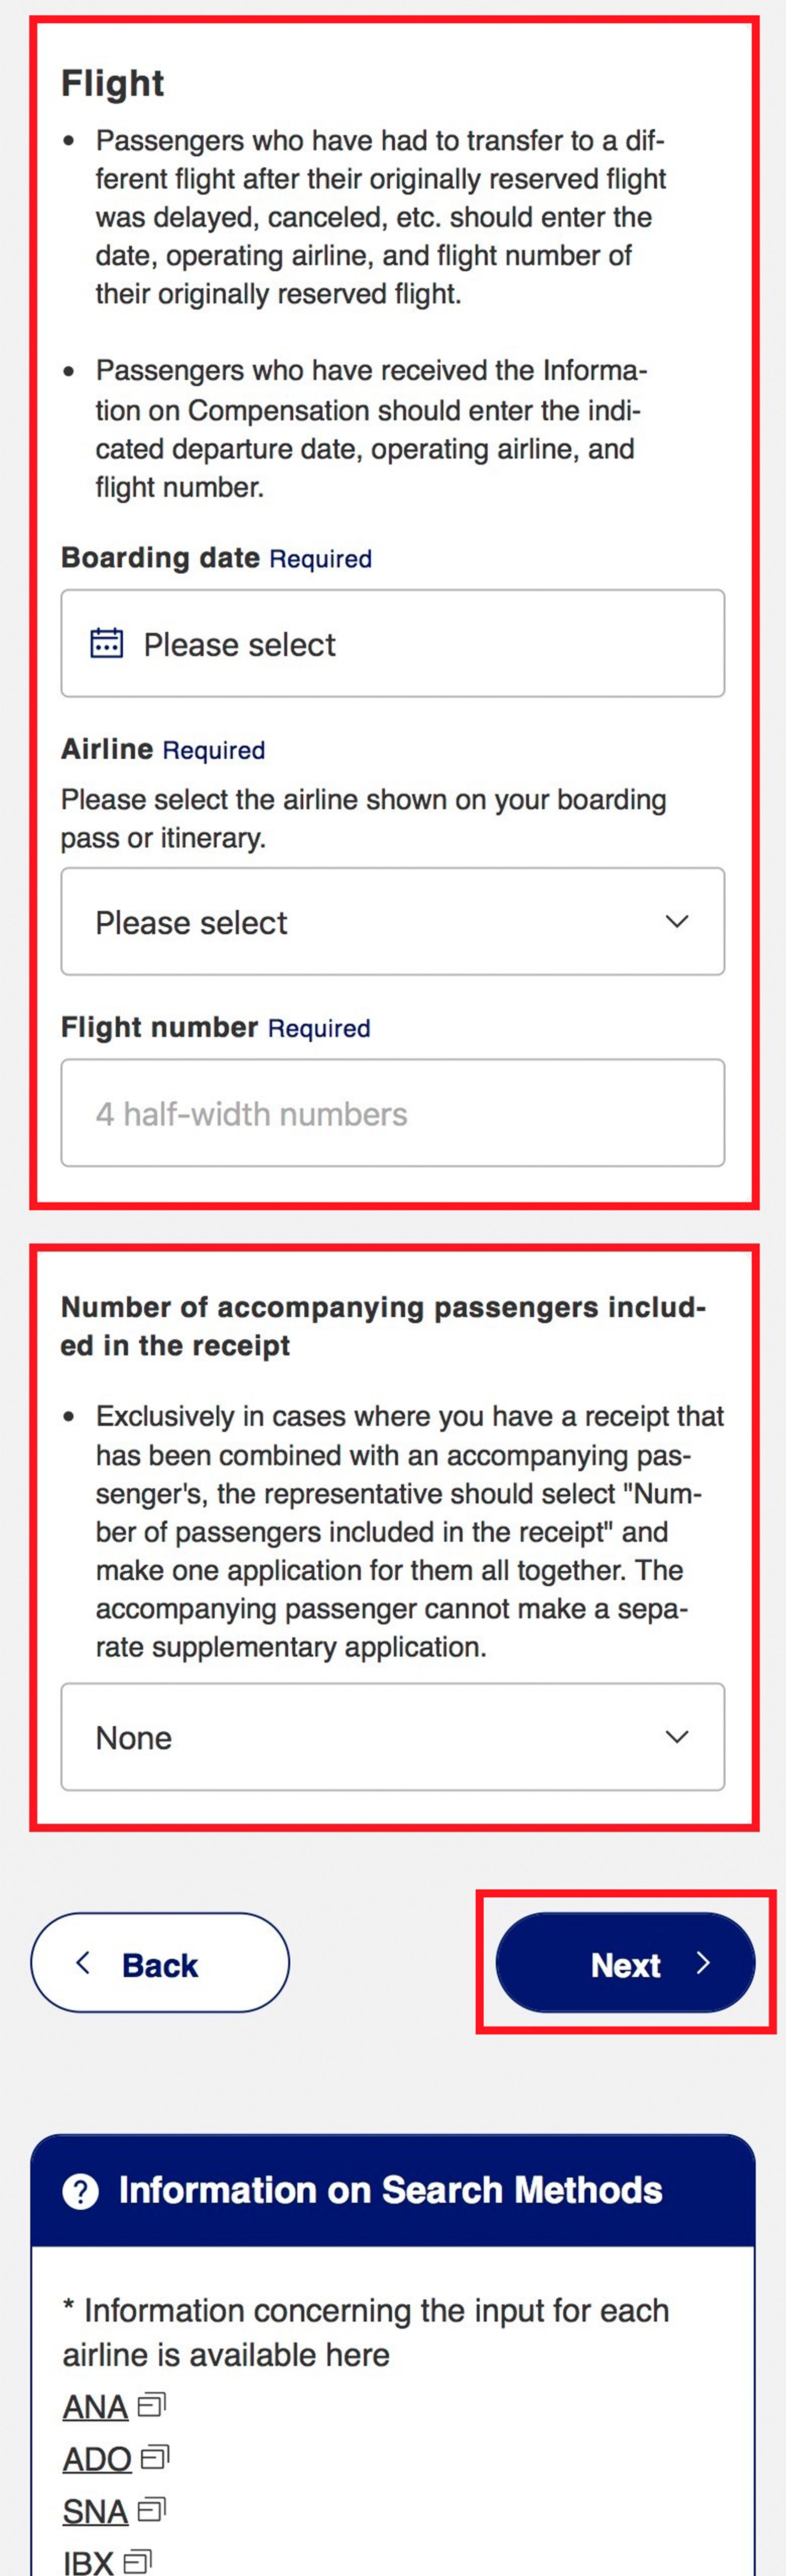The width and height of the screenshot is (786, 2576).
Task: Click the left arrow in Back button
Action: [84, 1963]
